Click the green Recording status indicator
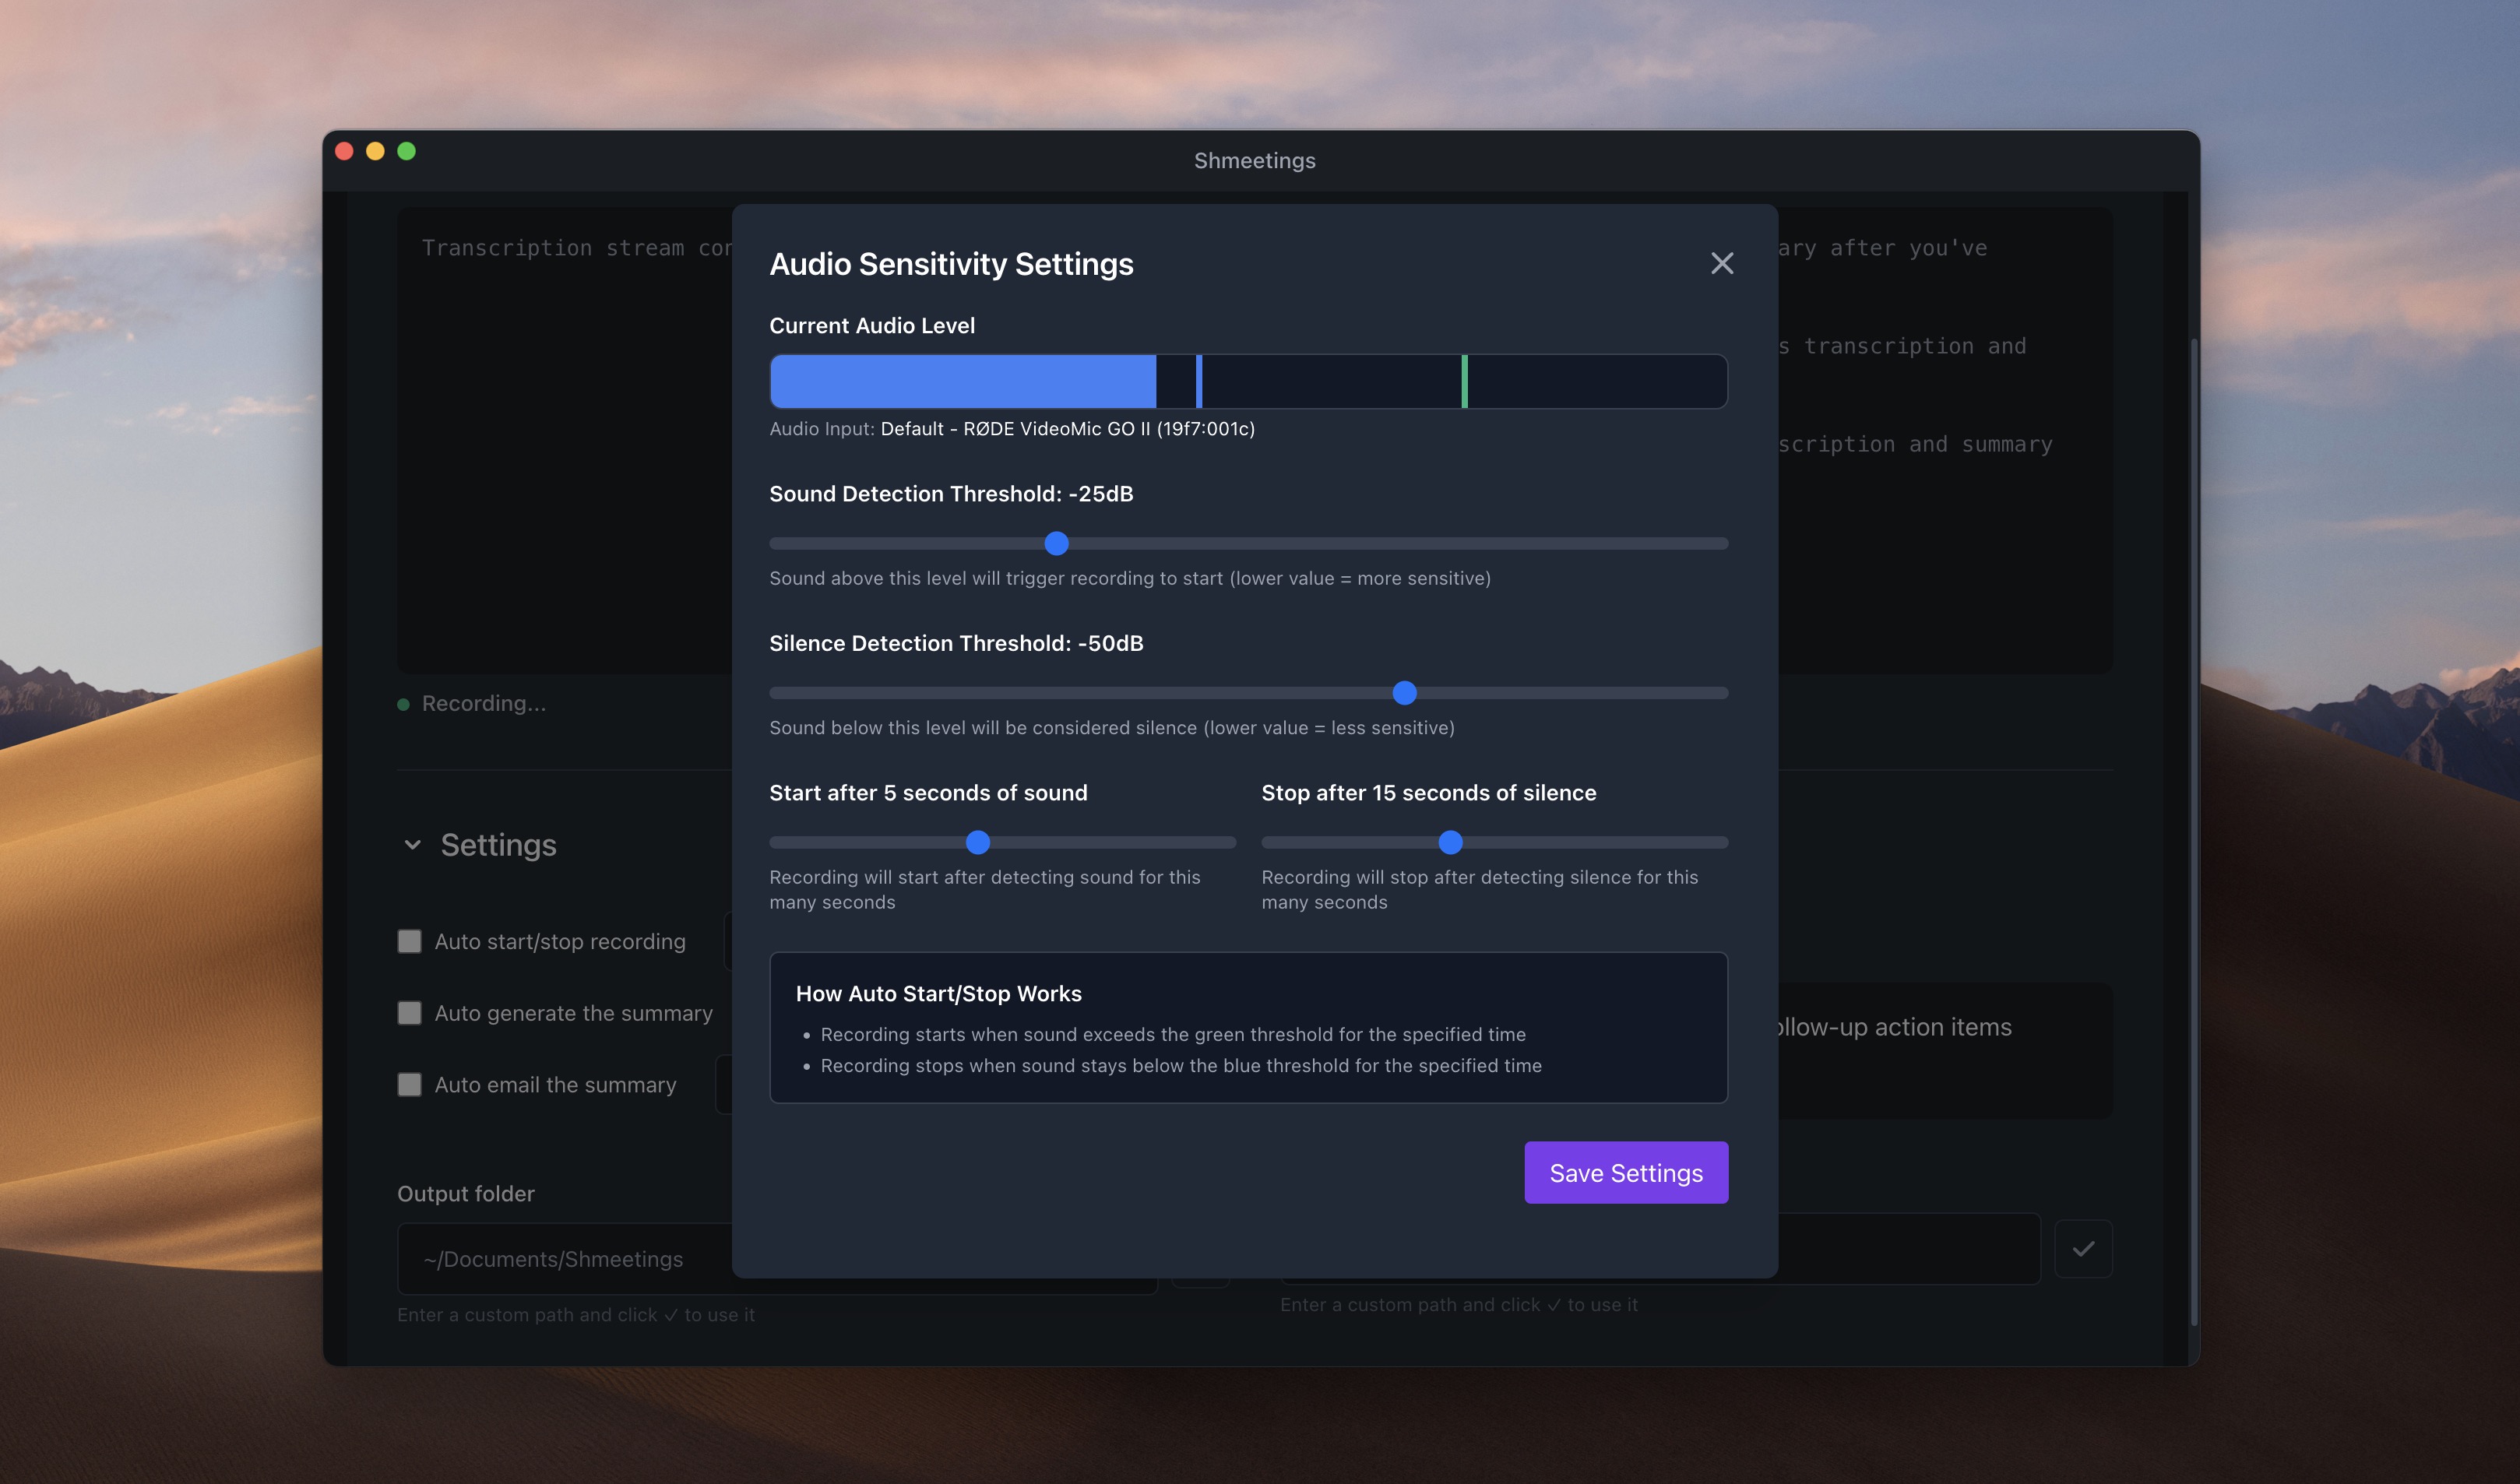 click(x=404, y=703)
